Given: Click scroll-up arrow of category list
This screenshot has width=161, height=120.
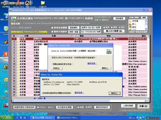Looking at the screenshot, I should tap(146, 21).
